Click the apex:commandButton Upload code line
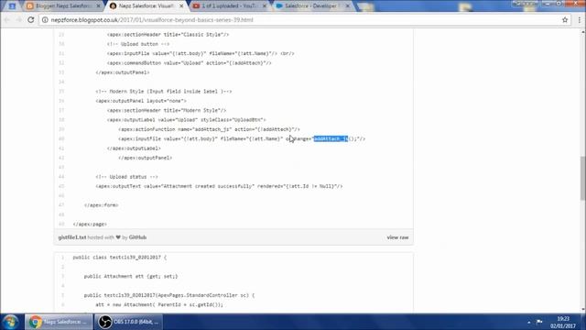Viewport: 586px width, 330px height. pyautogui.click(x=190, y=63)
